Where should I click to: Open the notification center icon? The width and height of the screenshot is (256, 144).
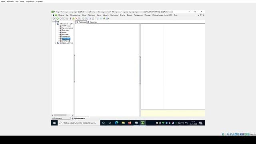(200, 123)
